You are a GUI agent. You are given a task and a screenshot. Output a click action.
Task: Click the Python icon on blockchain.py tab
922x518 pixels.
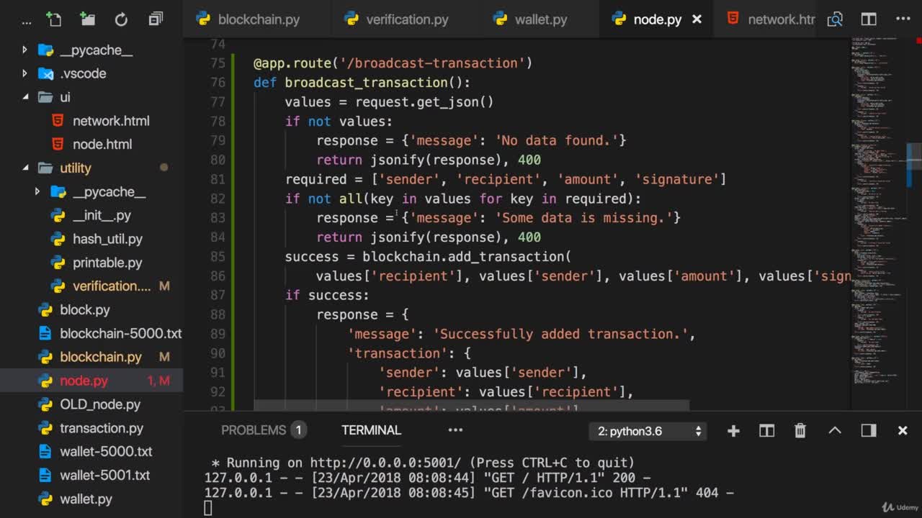203,19
